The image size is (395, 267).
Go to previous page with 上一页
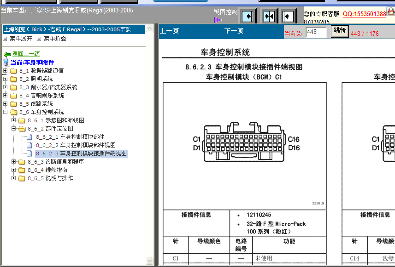pos(170,31)
